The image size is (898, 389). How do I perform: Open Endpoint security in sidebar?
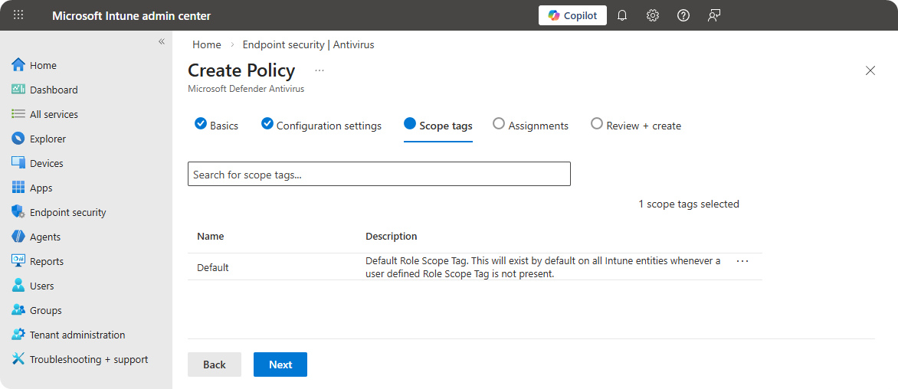coord(67,212)
